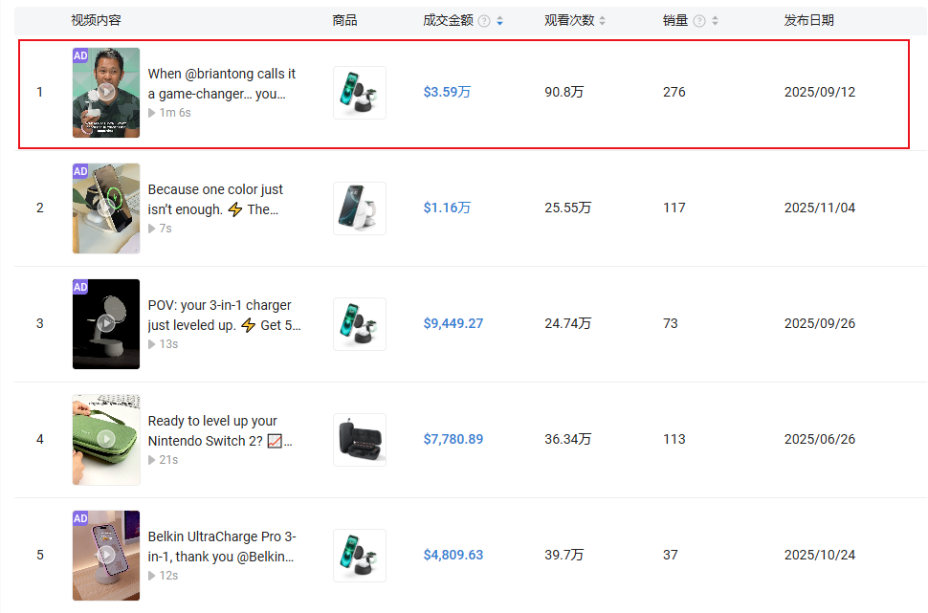Click the help icon beside 成交金额 header
Screen dimensions: 928x613
pos(484,20)
